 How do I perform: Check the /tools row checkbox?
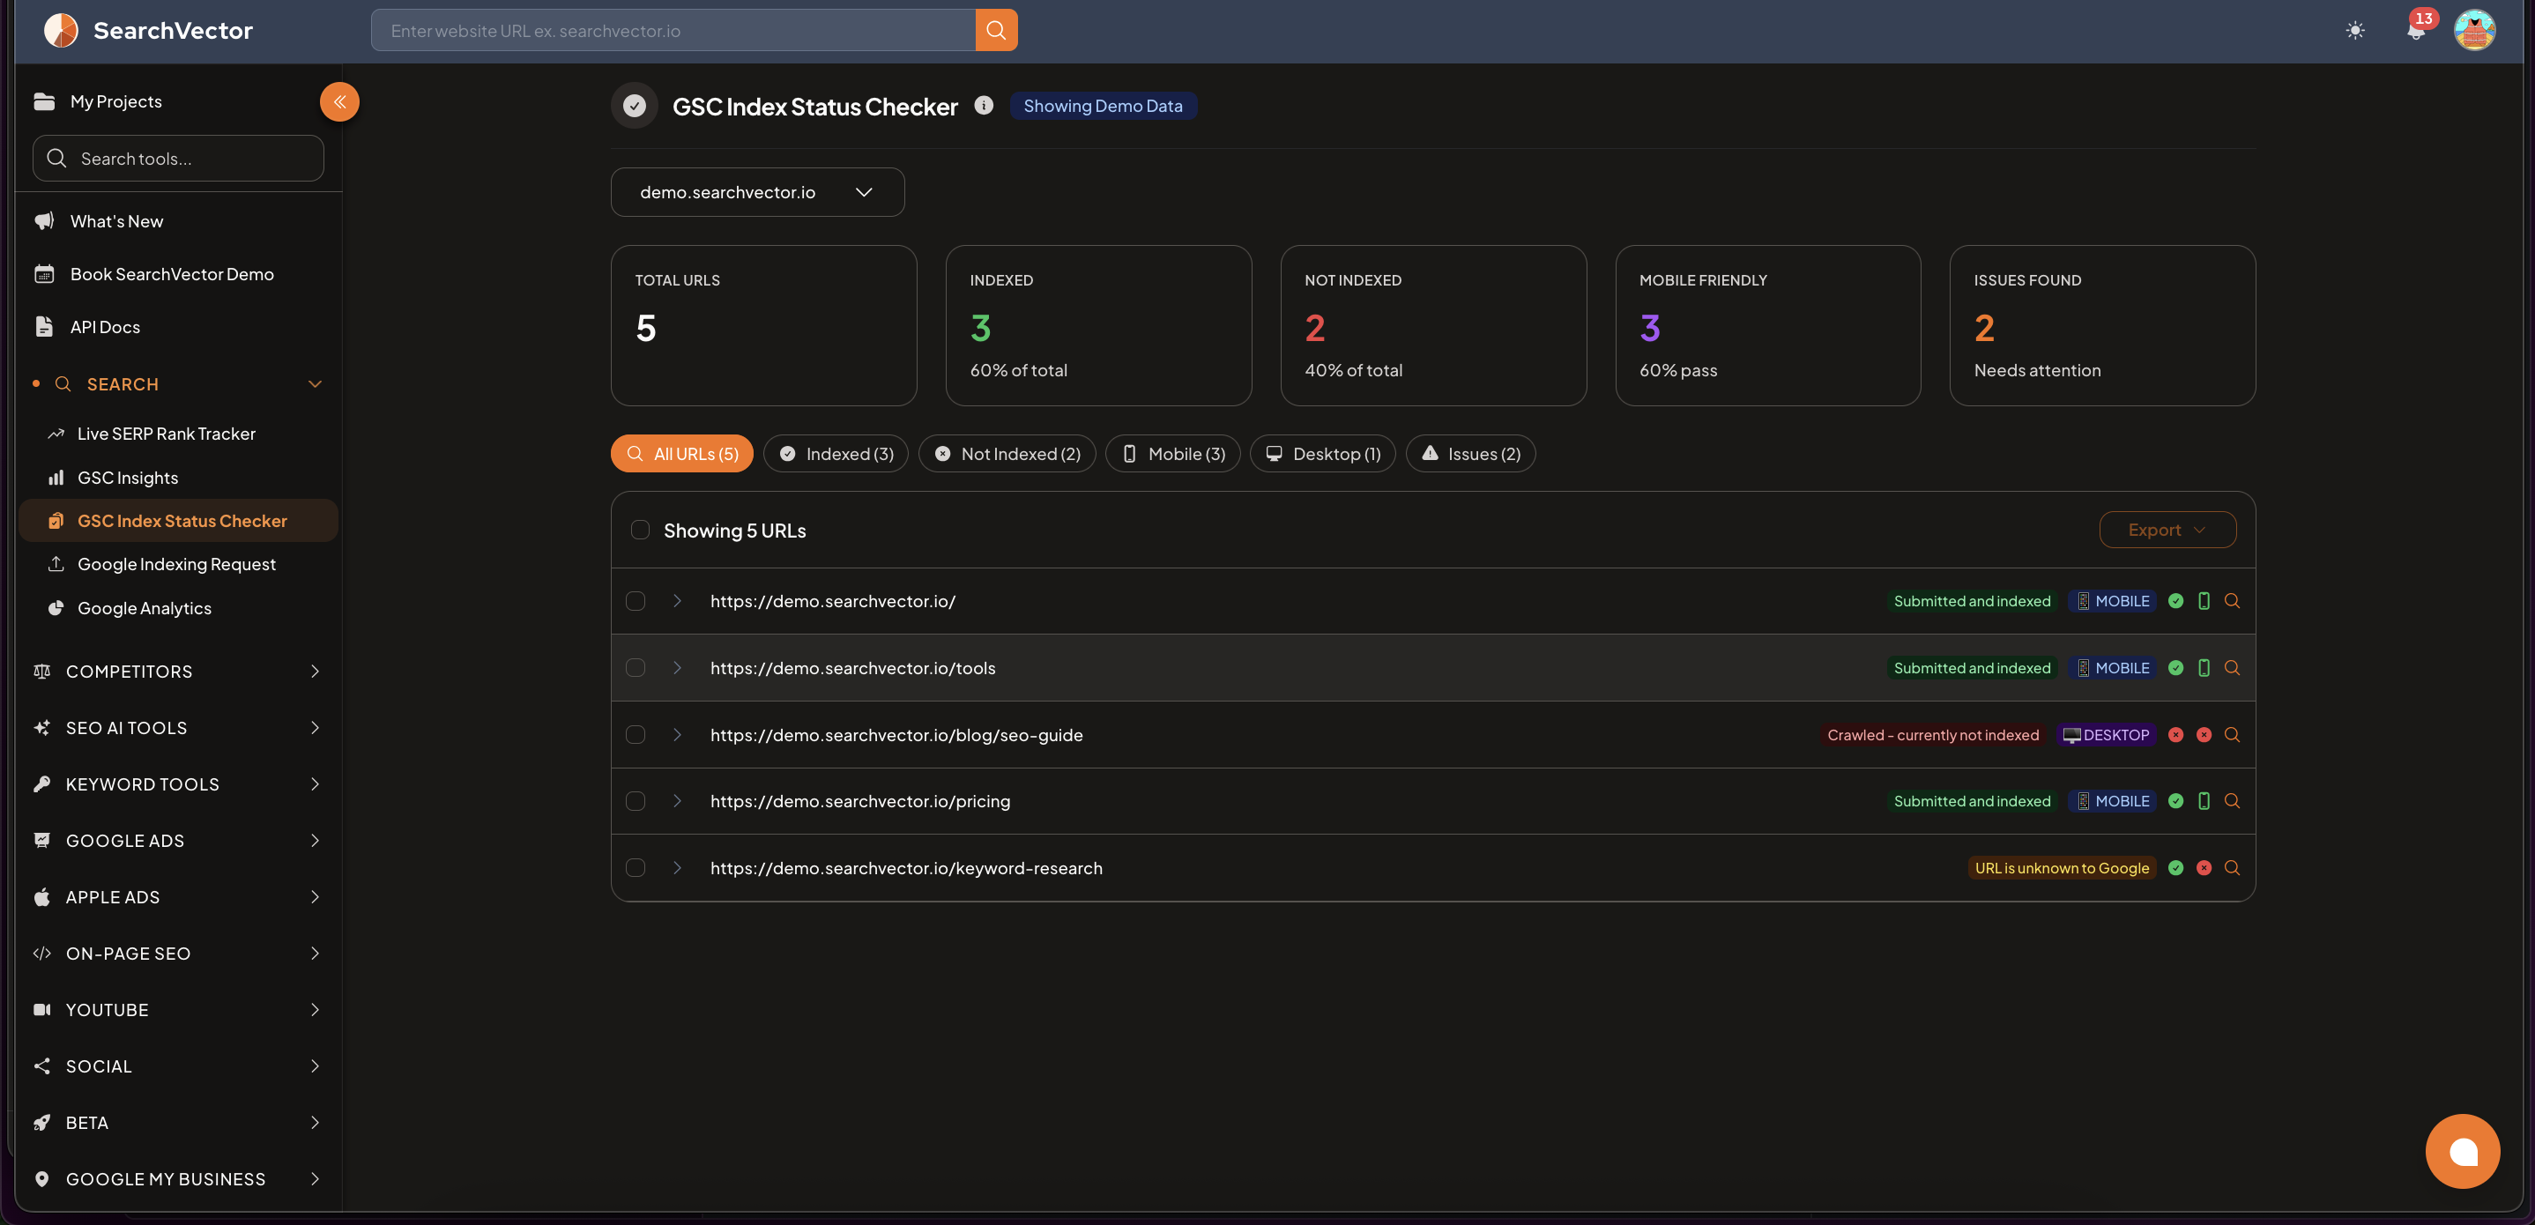point(636,668)
